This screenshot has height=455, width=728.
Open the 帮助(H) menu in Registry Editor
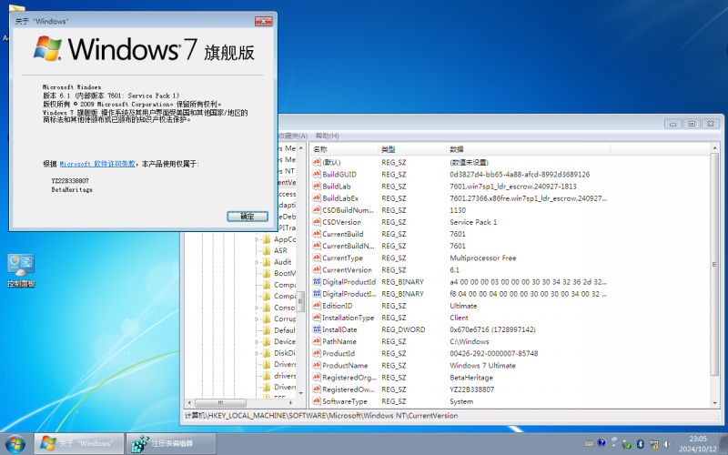tap(327, 136)
